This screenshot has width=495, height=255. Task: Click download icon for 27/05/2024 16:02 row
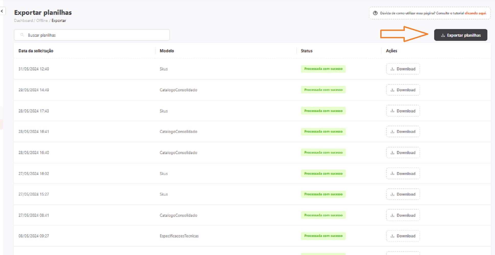coord(393,174)
